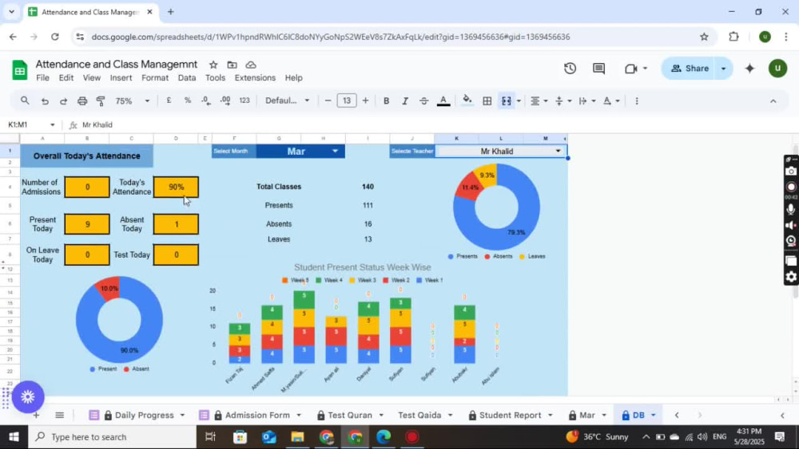Open Windows Start menu
Viewport: 799px width, 449px height.
(14, 437)
